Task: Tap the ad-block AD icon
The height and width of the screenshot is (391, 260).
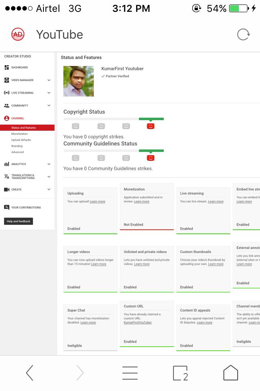Action: (x=17, y=34)
